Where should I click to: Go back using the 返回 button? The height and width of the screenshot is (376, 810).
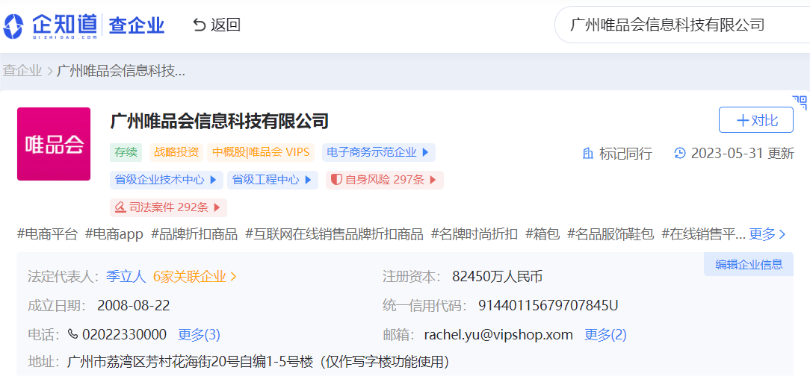[x=217, y=25]
